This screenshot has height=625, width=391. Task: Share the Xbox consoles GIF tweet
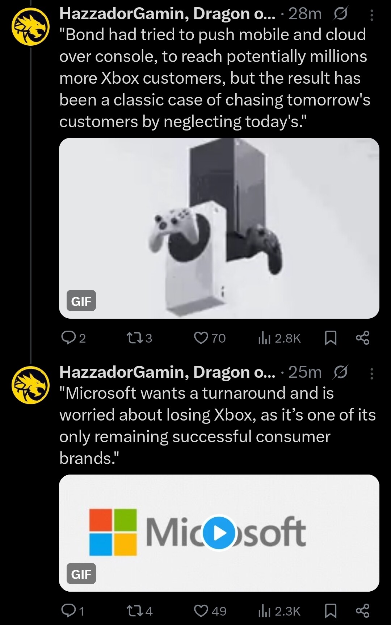point(362,338)
